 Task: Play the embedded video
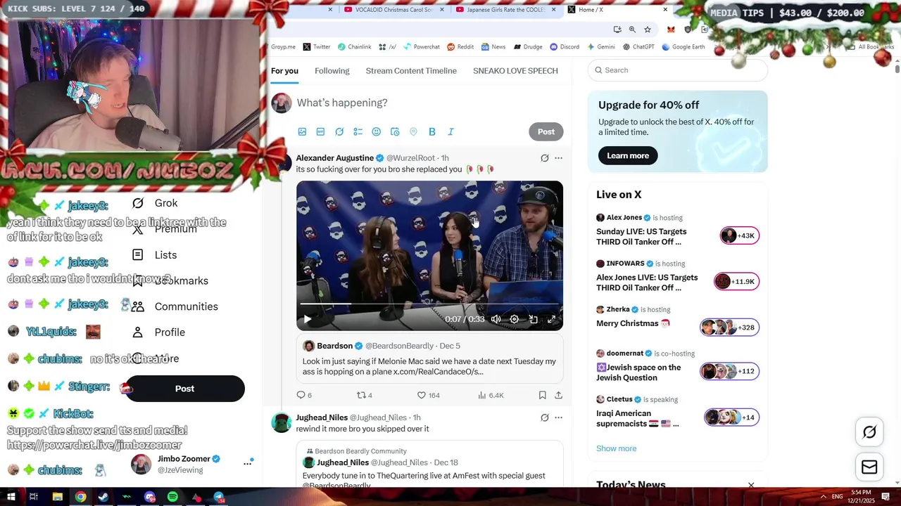point(308,319)
